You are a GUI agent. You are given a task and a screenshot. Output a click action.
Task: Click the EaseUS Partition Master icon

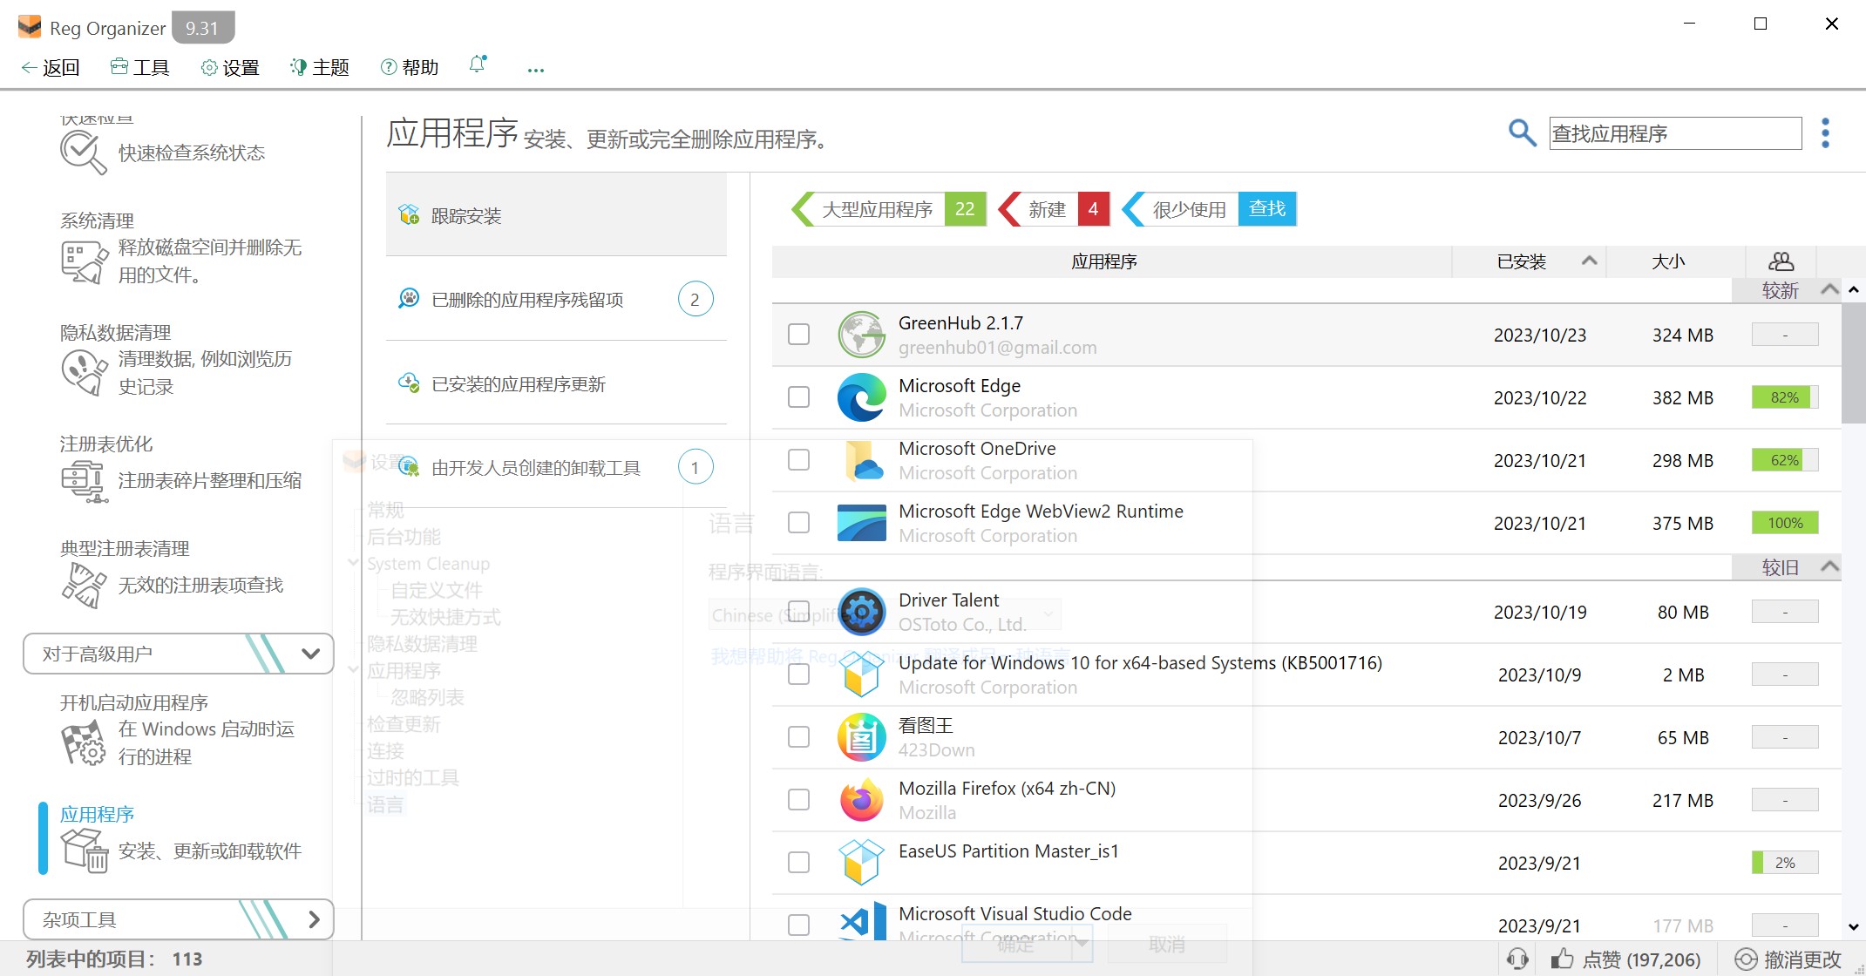click(861, 863)
